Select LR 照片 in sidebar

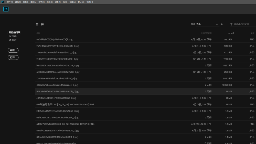coord(13,40)
